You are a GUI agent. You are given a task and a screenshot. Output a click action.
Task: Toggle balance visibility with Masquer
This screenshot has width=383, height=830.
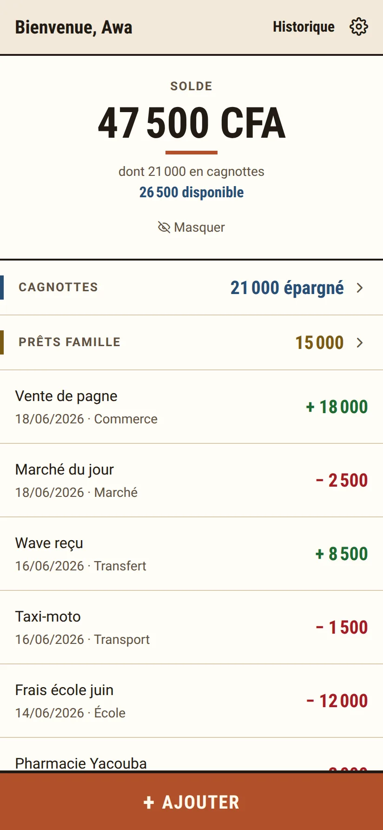191,227
